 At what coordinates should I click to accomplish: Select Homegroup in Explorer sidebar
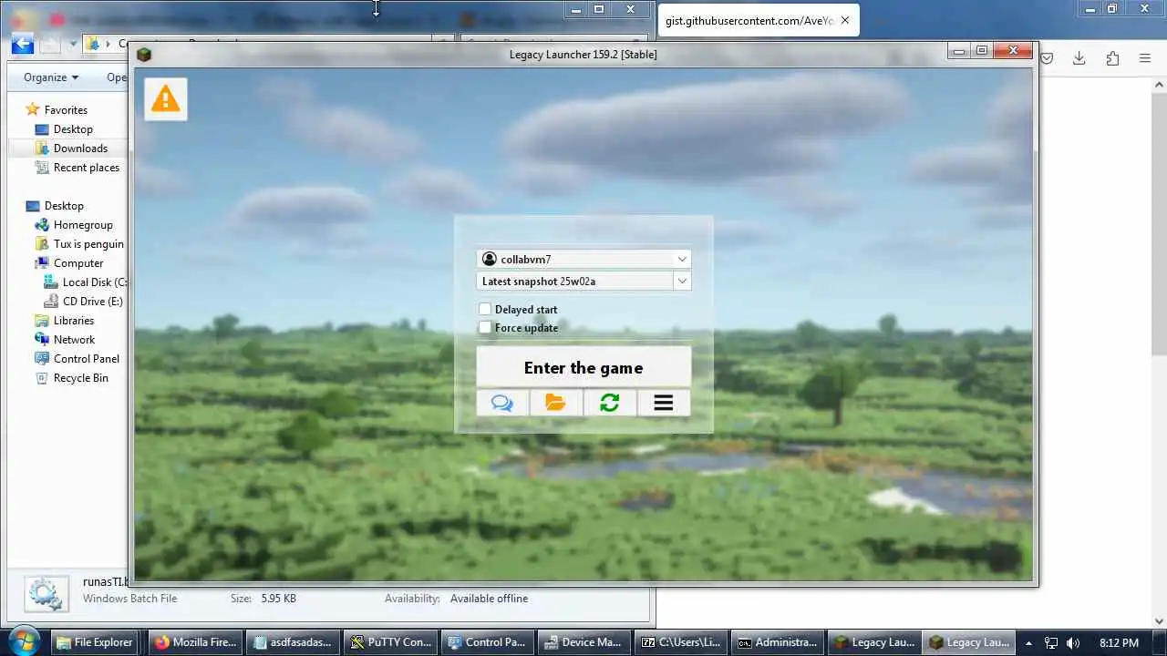click(83, 225)
